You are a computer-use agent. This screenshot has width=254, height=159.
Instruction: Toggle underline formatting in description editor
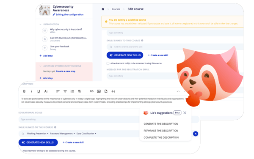coord(39,91)
